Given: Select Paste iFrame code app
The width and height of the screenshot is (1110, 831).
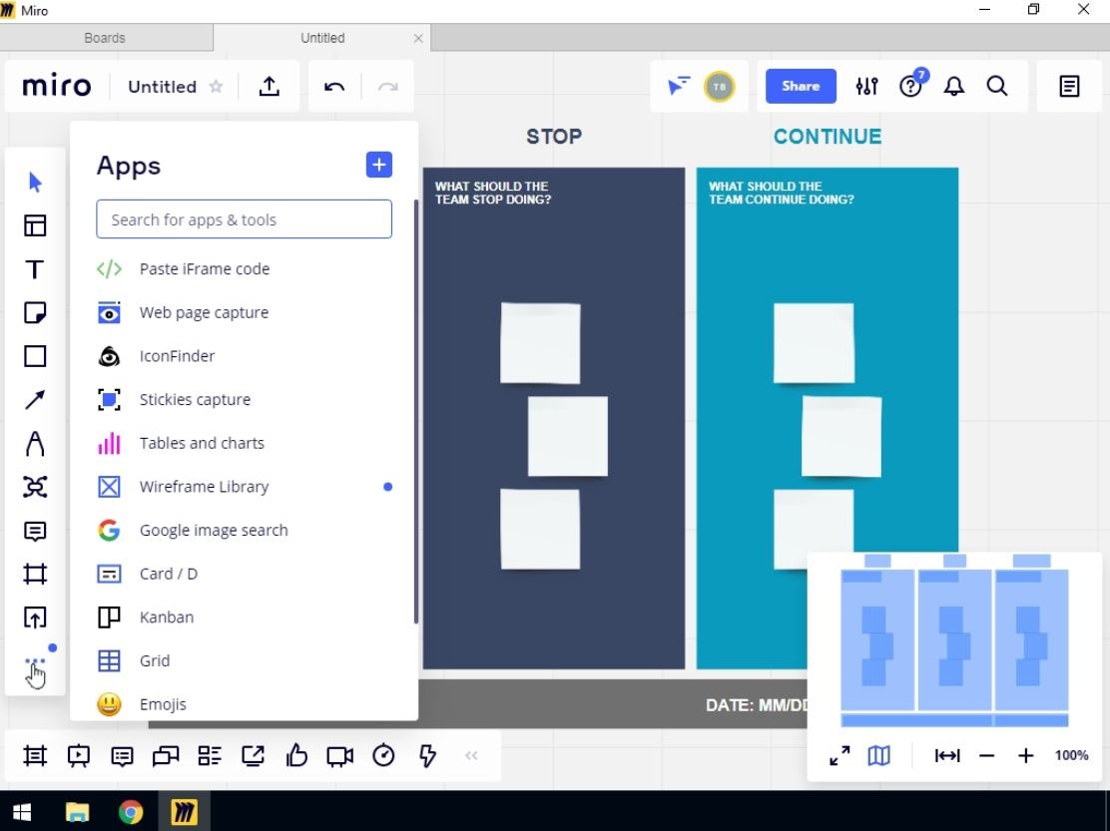Looking at the screenshot, I should tap(245, 268).
